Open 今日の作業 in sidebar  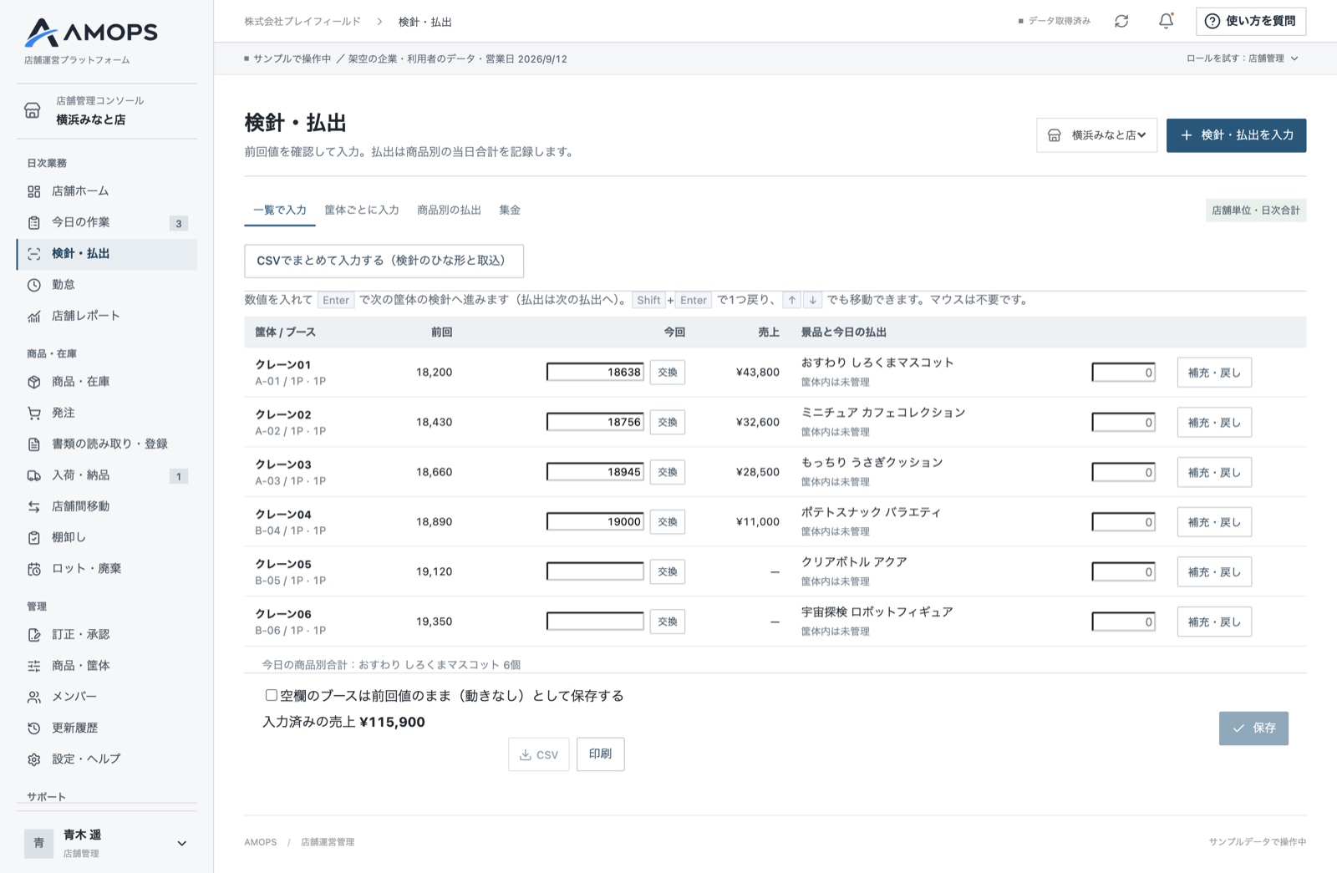point(107,222)
